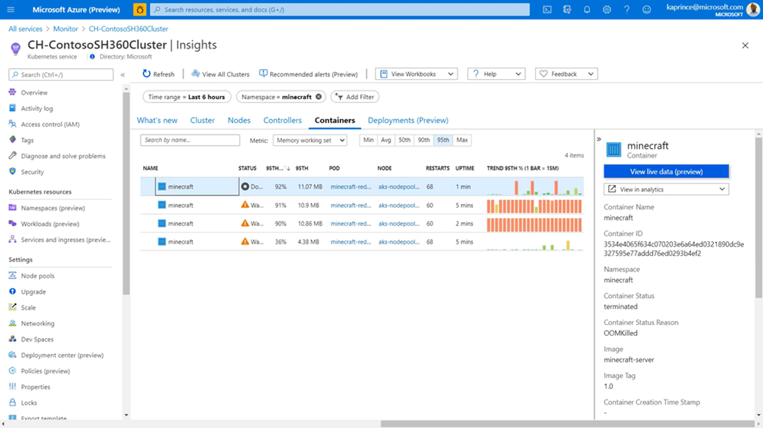Open the Monitor breadcrumb link
This screenshot has width=763, height=428.
click(x=66, y=29)
